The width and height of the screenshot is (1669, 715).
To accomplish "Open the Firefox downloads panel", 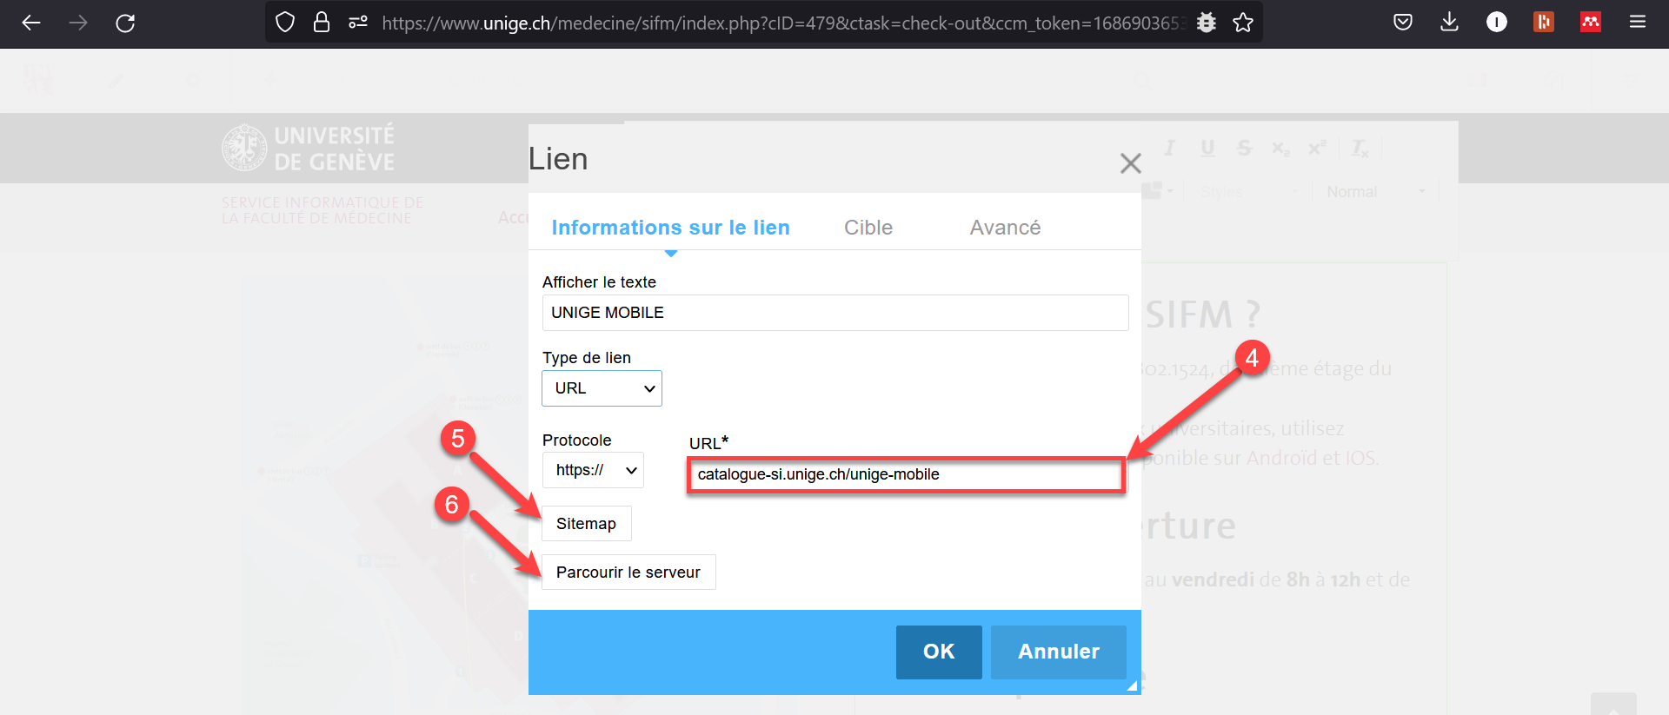I will 1449,23.
